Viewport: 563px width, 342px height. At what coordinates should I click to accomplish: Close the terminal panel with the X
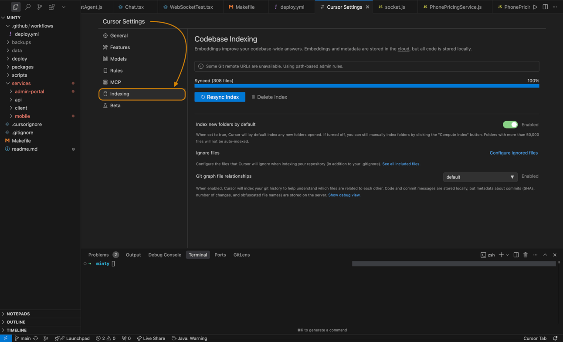tap(555, 255)
